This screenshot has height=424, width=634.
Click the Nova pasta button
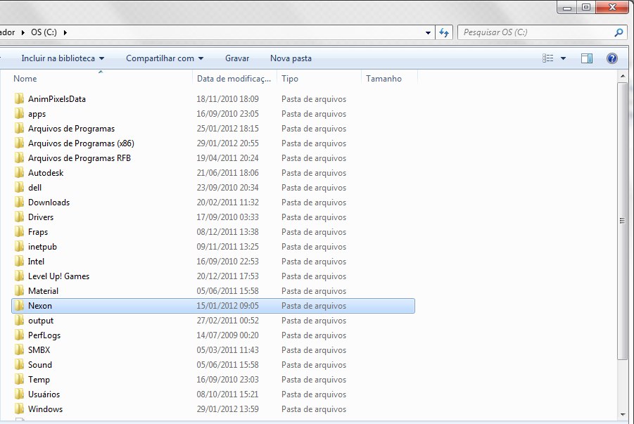tap(291, 58)
